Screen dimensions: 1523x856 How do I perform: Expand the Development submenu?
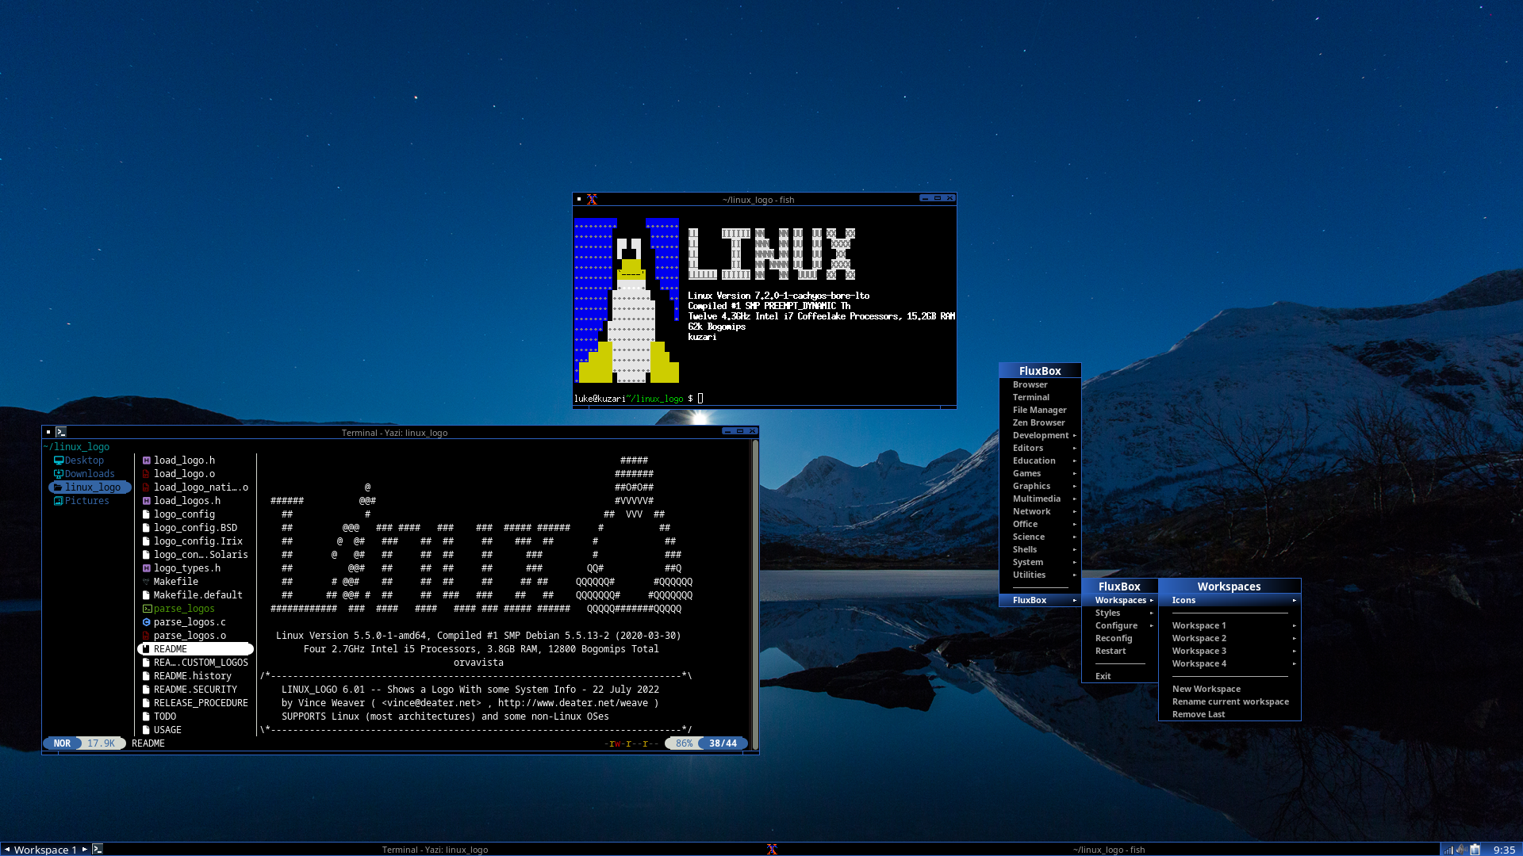pyautogui.click(x=1040, y=435)
